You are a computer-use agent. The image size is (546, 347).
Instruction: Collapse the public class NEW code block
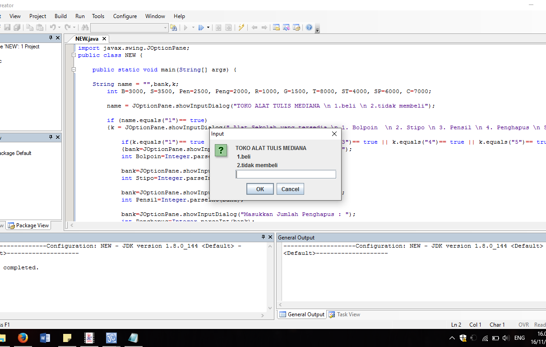(74, 55)
